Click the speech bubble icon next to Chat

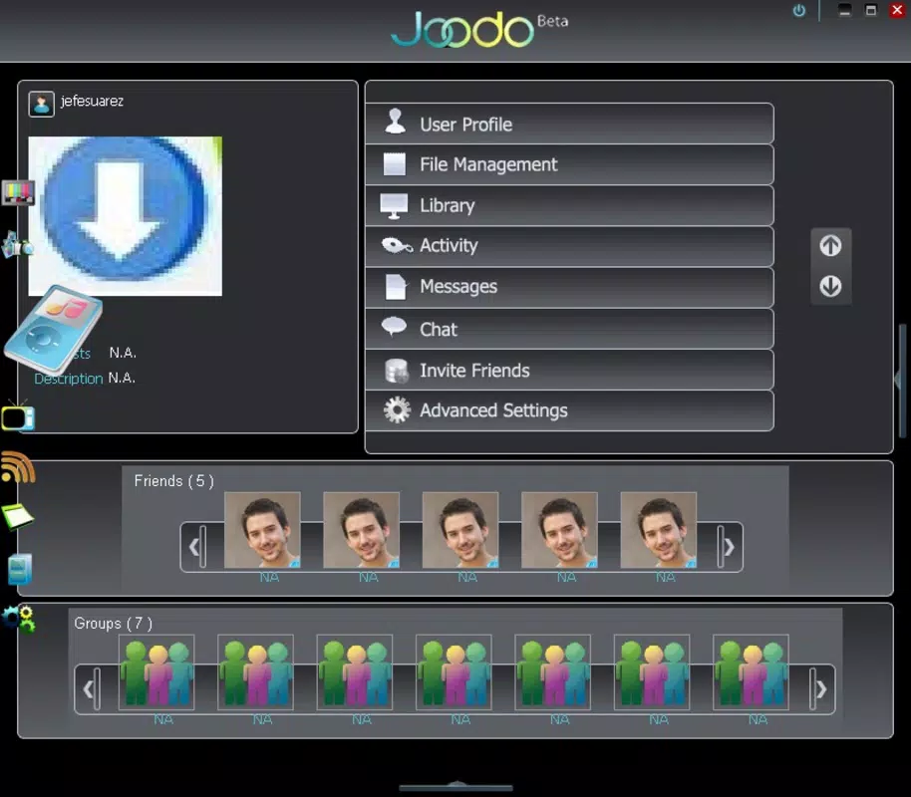point(394,327)
